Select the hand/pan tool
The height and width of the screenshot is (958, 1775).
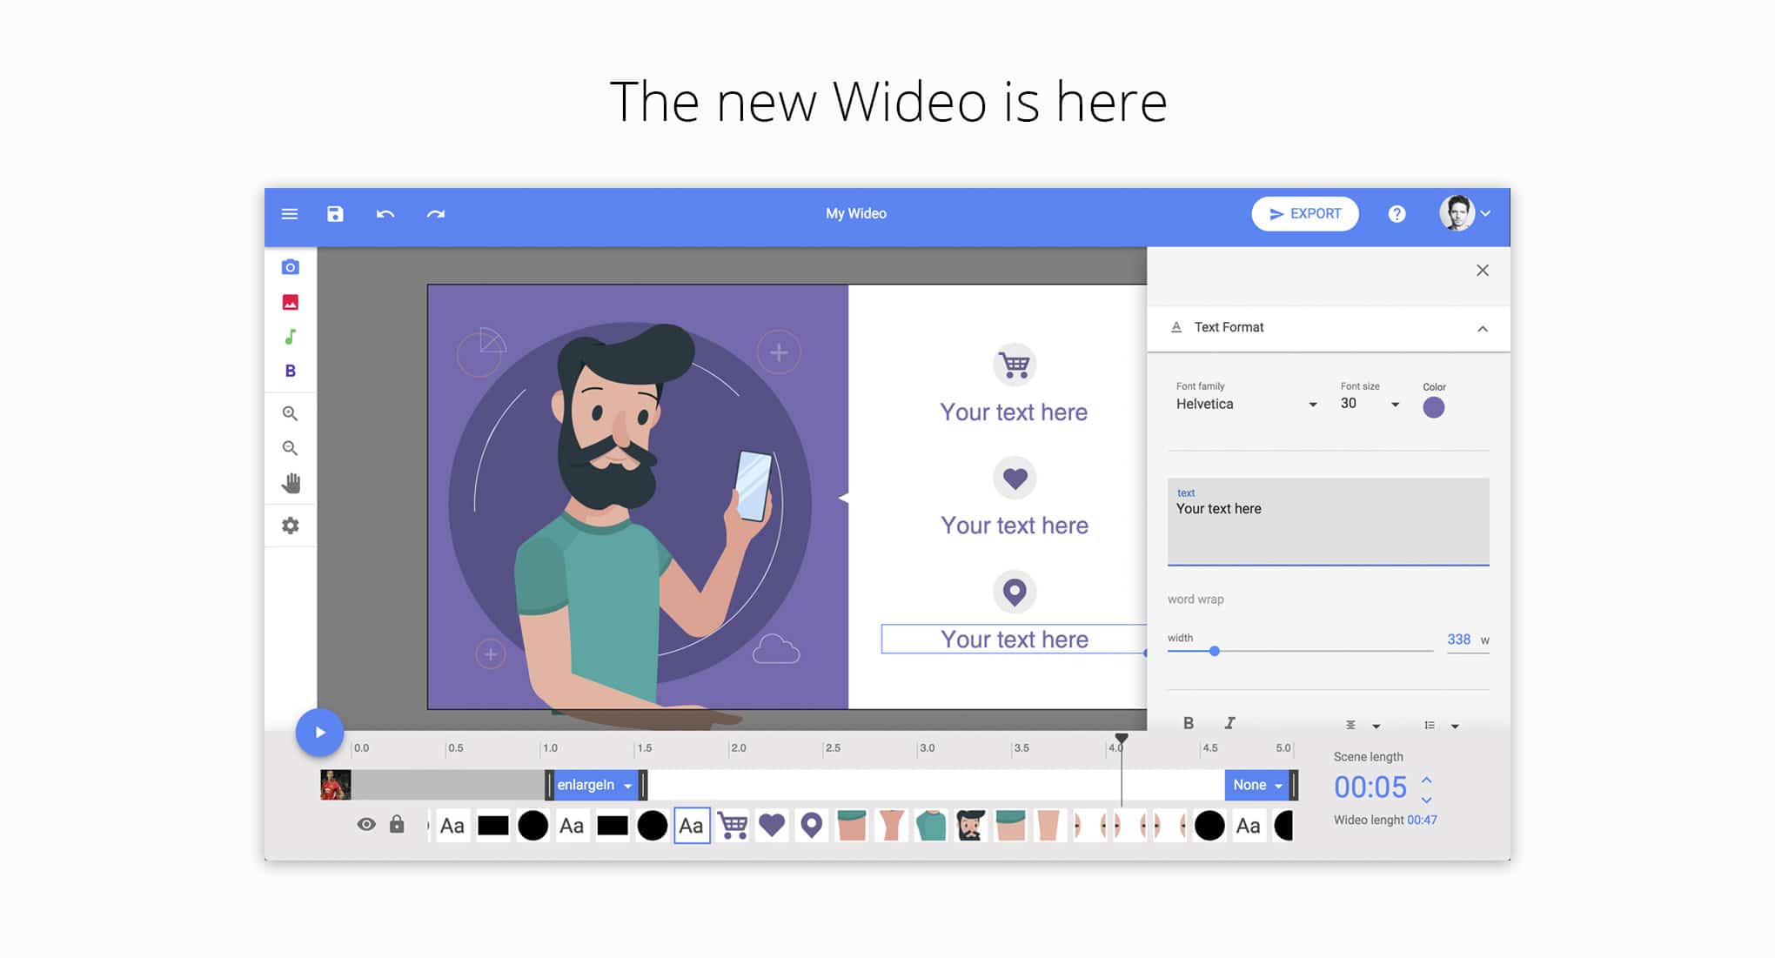coord(291,483)
